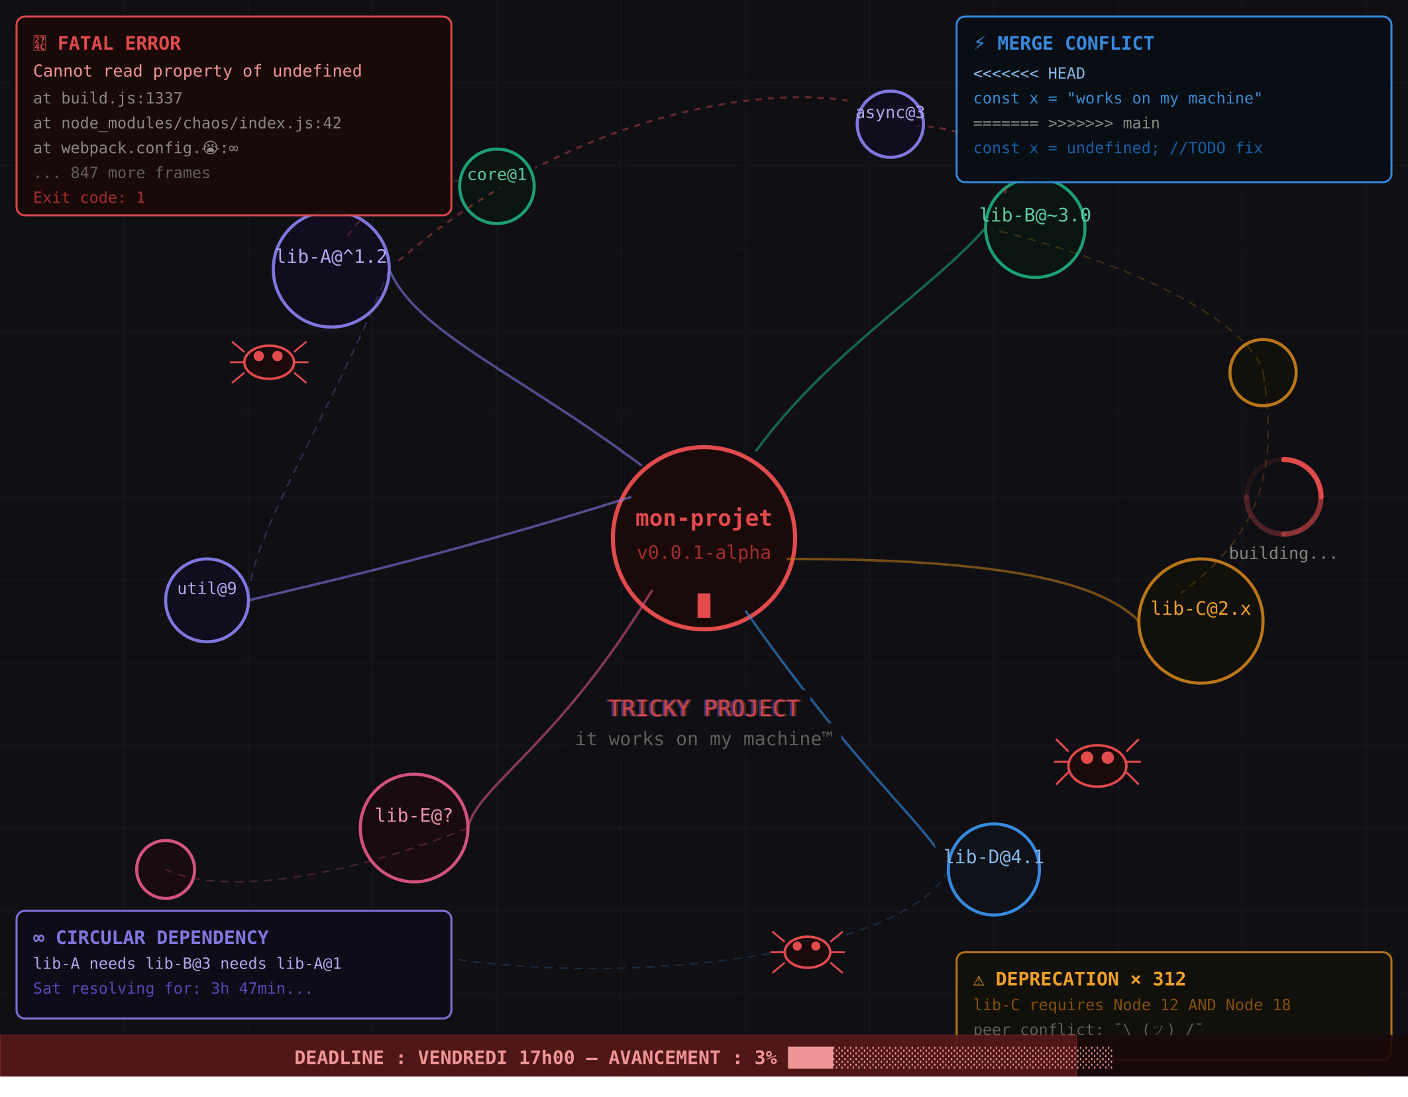This screenshot has height=1097, width=1408.
Task: Click the MERGE CONFLICT panel header
Action: [1075, 44]
